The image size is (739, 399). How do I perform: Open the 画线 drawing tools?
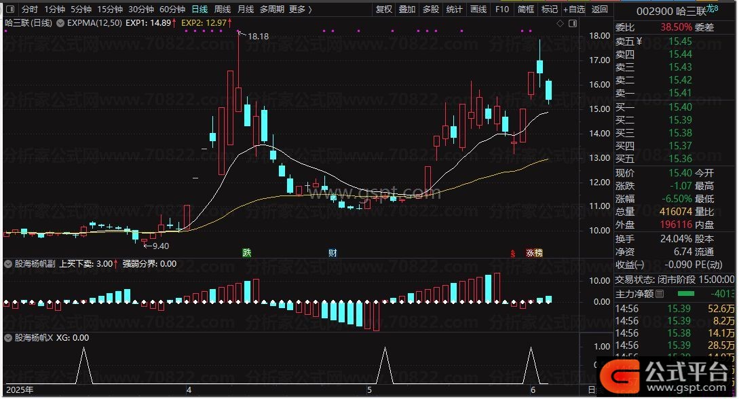pyautogui.click(x=478, y=9)
